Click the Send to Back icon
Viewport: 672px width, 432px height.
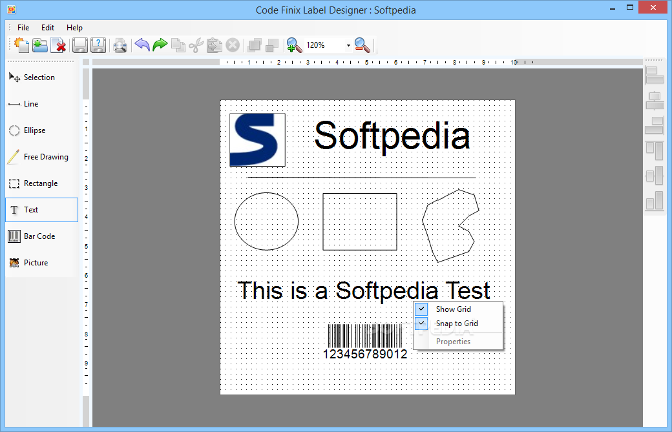click(x=272, y=45)
